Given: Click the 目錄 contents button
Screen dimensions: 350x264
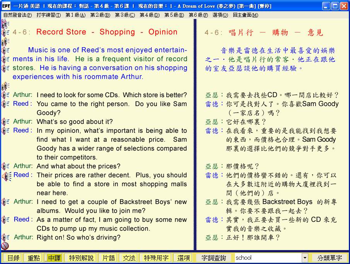Looking at the screenshot, I should 14,258.
